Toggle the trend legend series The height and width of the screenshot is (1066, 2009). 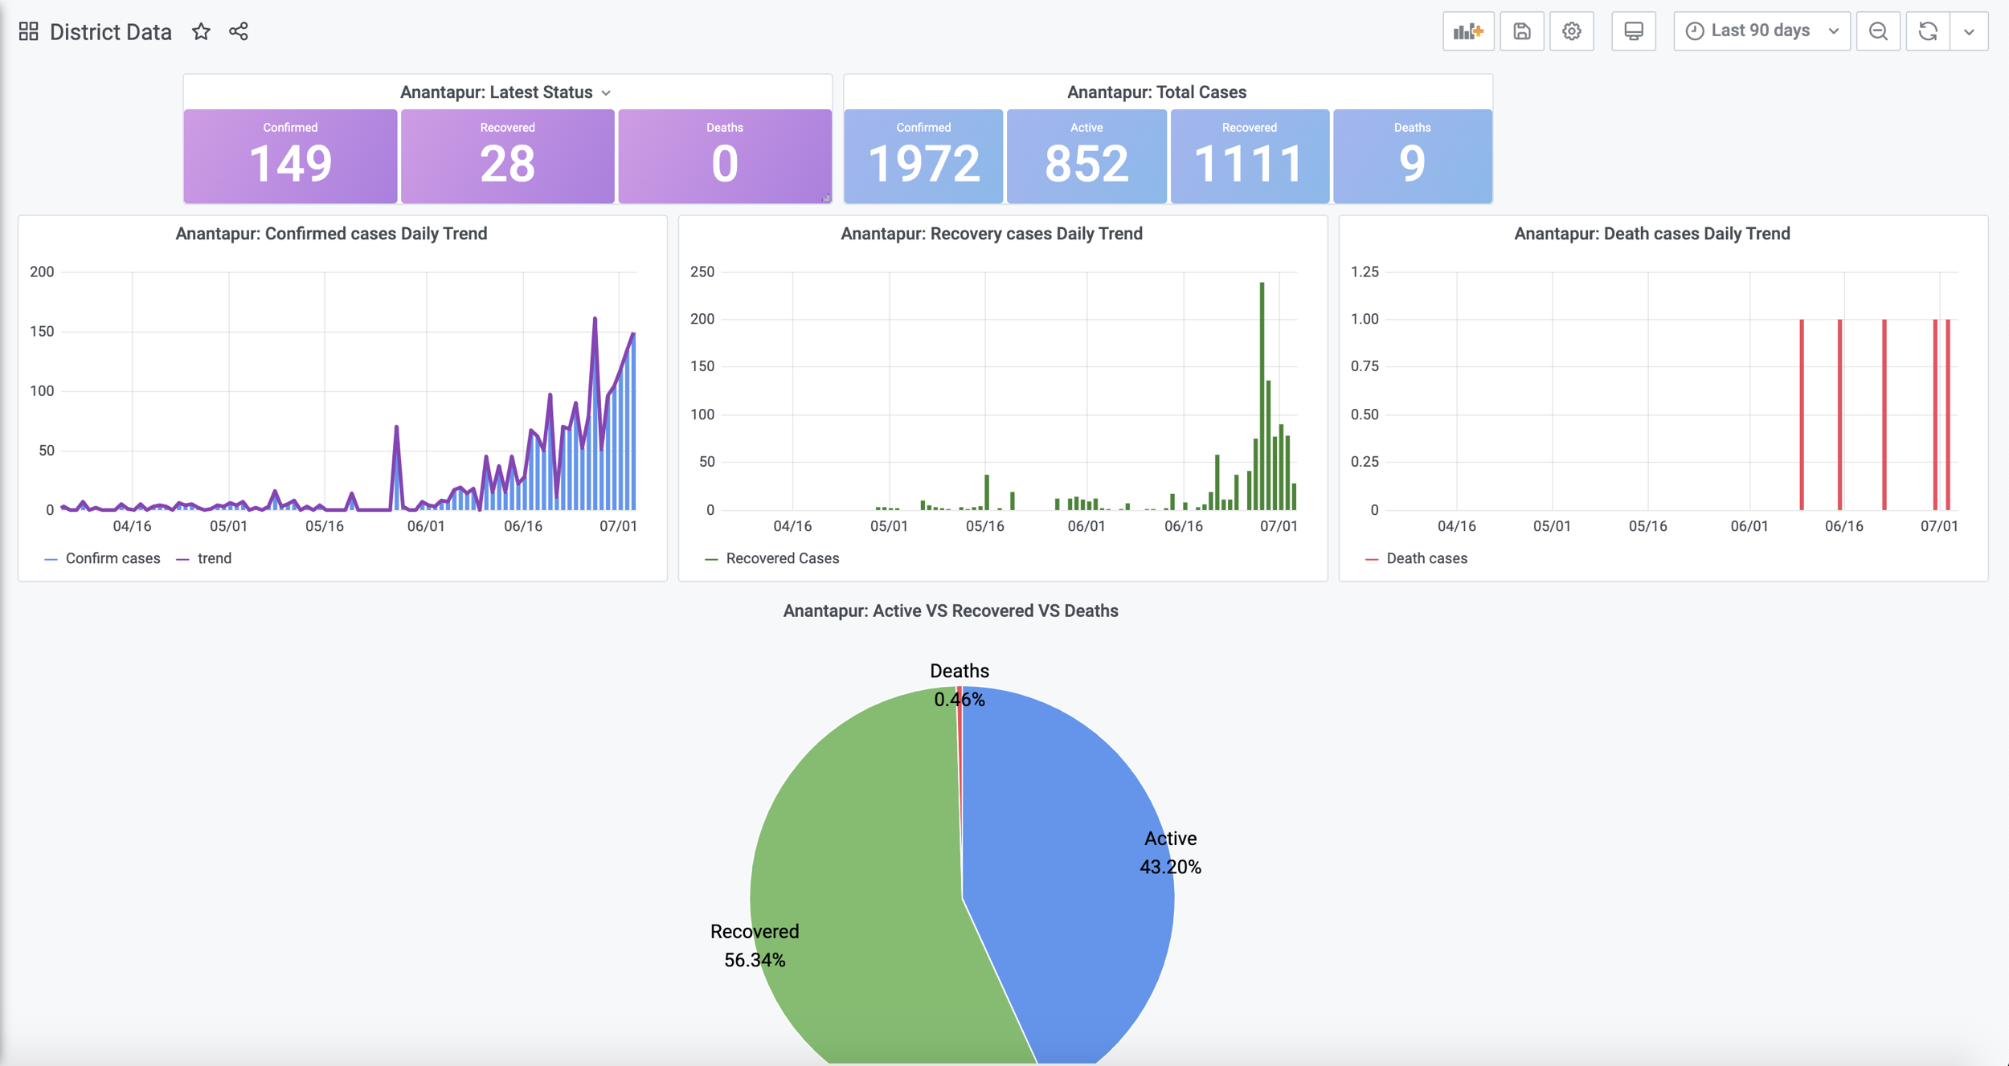coord(214,558)
